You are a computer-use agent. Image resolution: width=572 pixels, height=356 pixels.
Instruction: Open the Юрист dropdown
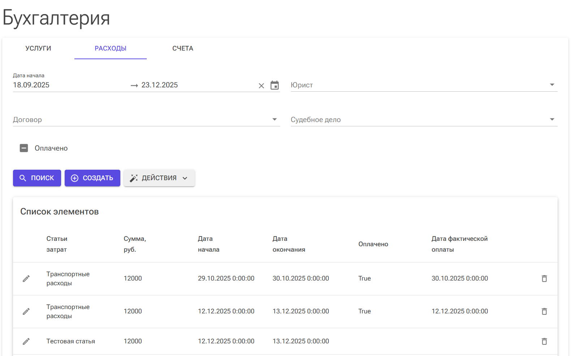tap(424, 85)
